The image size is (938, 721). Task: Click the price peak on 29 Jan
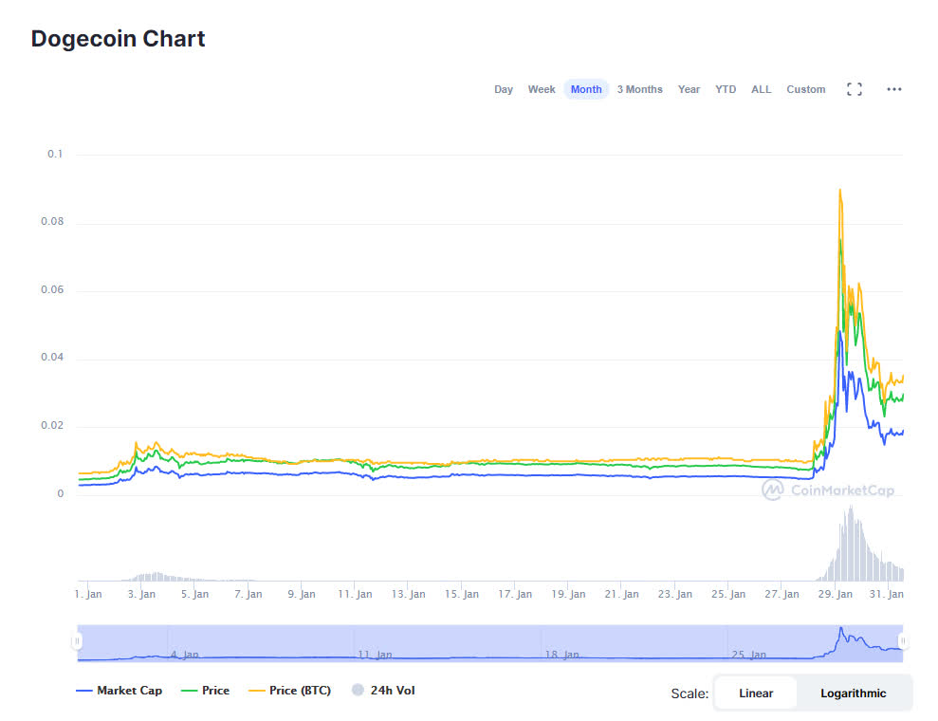pyautogui.click(x=840, y=240)
